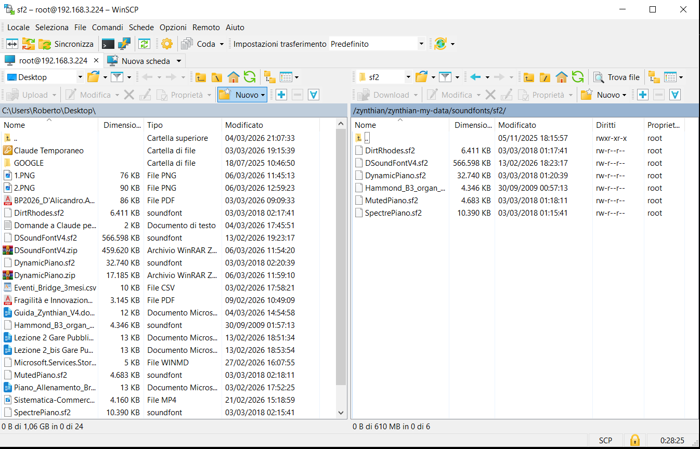The height and width of the screenshot is (449, 700).
Task: Expand the remote sf2 directory dropdown
Action: tap(408, 77)
